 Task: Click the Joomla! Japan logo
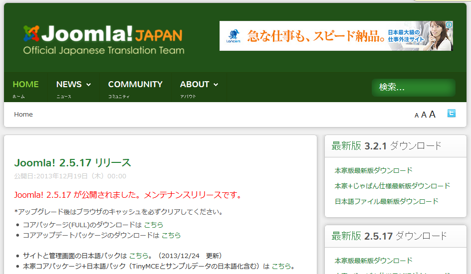coord(103,33)
